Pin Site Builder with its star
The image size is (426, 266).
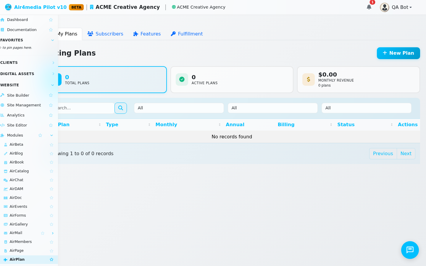pyautogui.click(x=51, y=95)
